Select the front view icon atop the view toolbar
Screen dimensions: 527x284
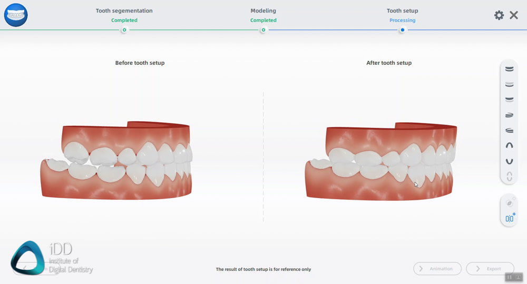509,69
